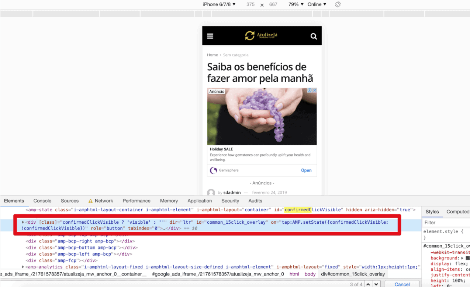
Task: Click the 'fevereiro 24, 2019' date
Action: [x=269, y=192]
